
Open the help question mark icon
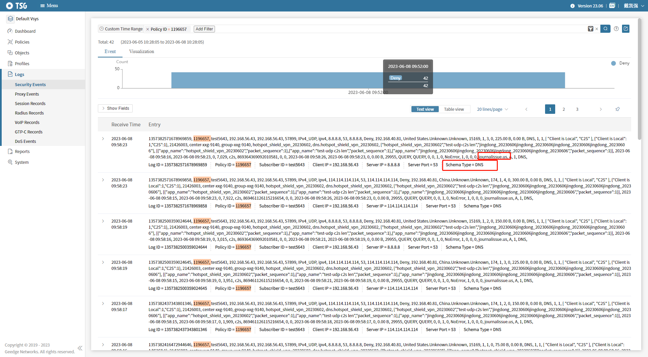click(x=616, y=29)
